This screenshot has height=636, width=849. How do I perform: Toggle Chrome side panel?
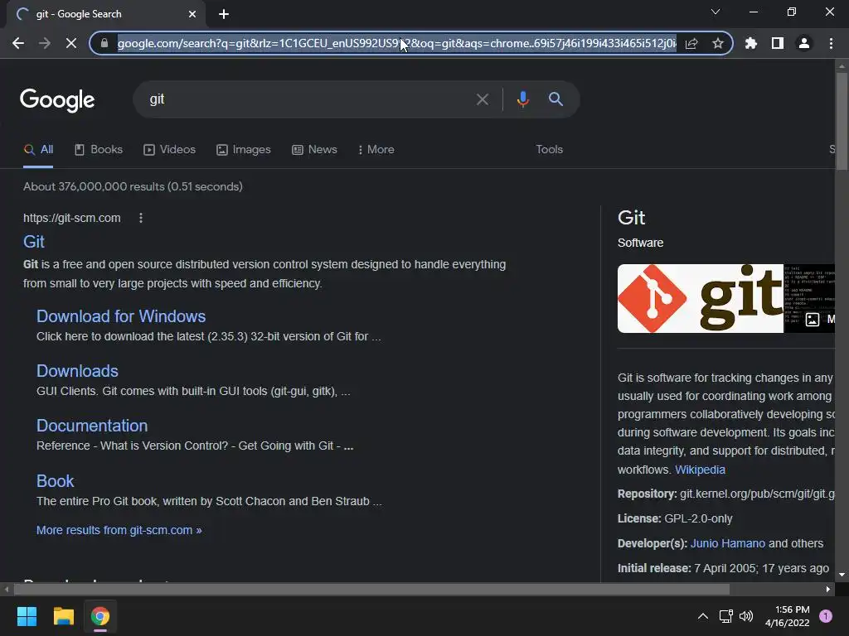[778, 43]
